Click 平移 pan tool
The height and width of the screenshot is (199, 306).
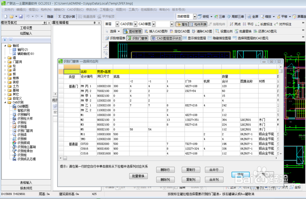point(282,17)
